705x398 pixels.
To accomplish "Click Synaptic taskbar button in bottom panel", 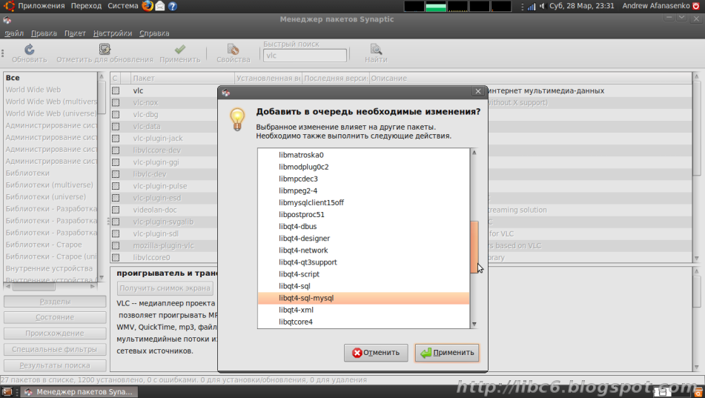I will [x=79, y=392].
